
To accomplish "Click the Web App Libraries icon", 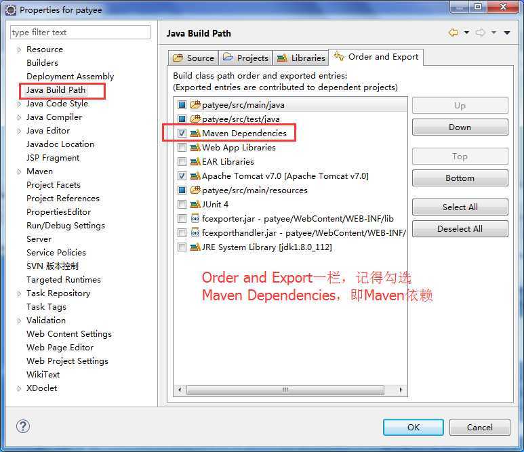I will pos(195,147).
